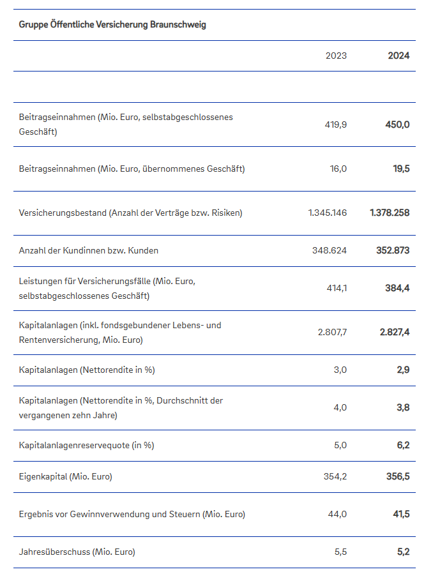Select the 'Versicherungsbestand' row label
This screenshot has width=440, height=581.
coord(130,213)
